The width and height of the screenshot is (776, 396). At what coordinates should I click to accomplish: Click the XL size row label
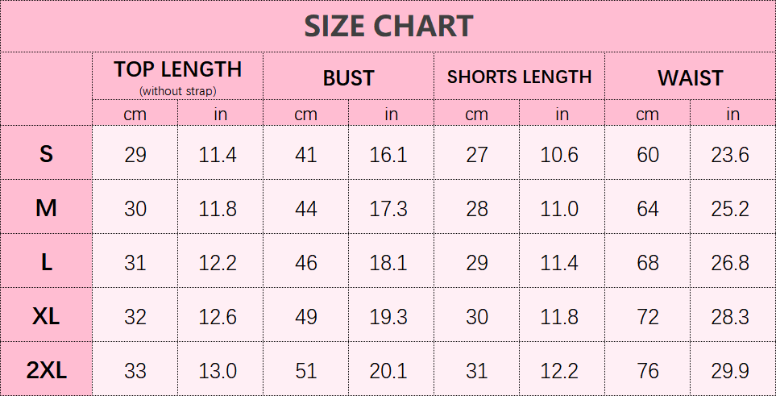click(46, 316)
